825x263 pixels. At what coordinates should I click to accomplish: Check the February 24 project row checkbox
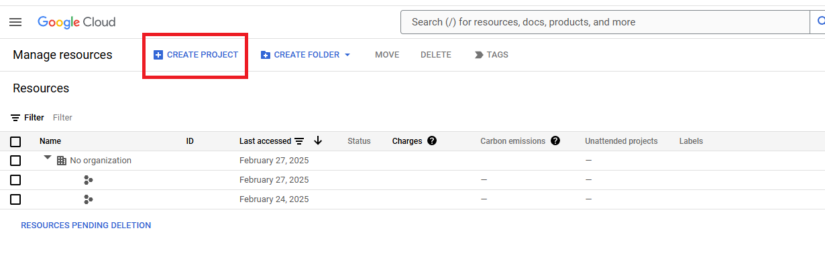click(x=15, y=199)
